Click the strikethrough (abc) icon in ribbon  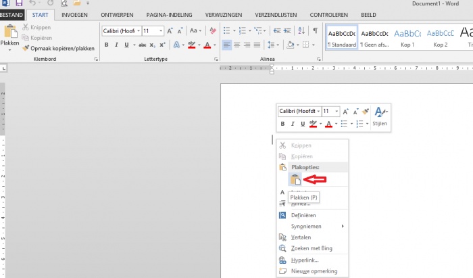[x=142, y=45]
